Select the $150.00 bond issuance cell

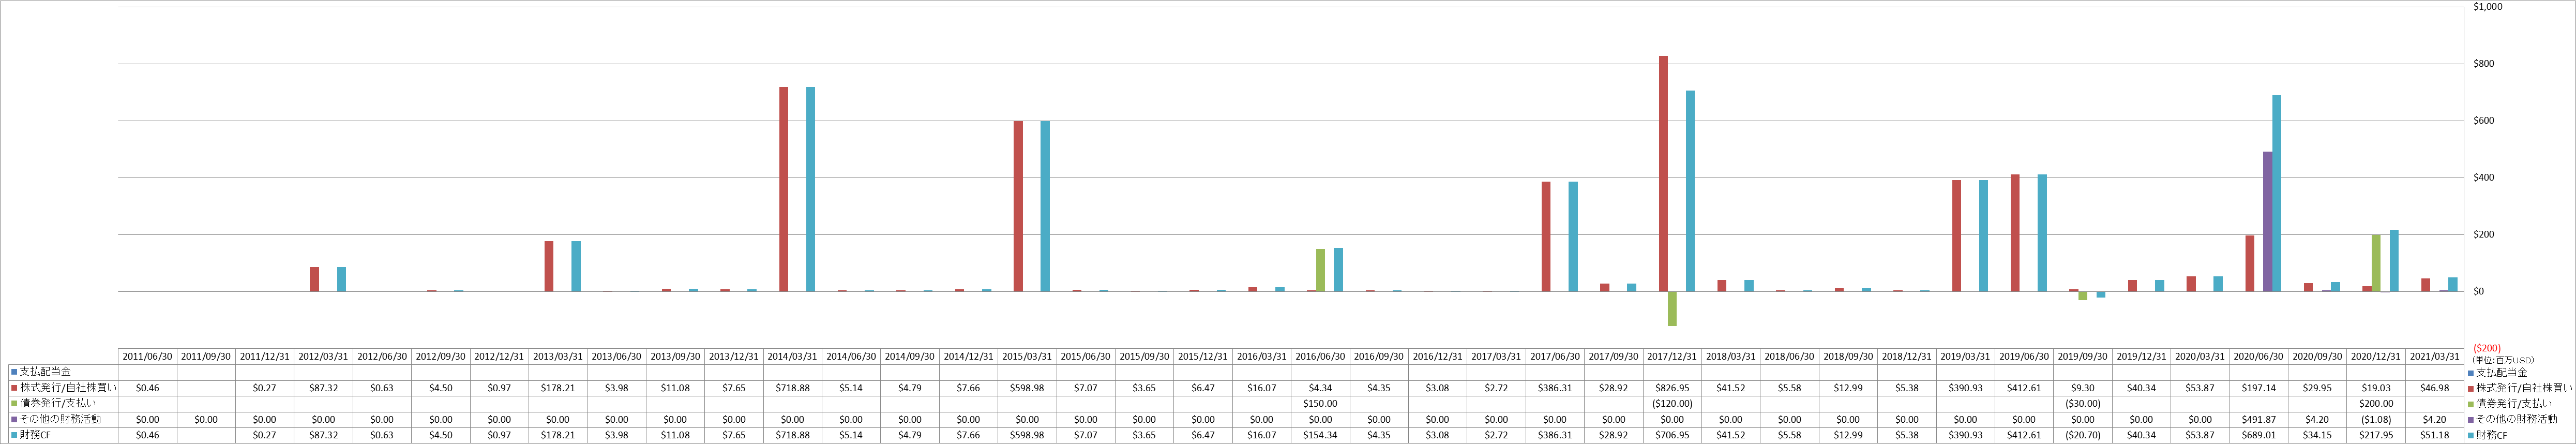[x=1321, y=404]
